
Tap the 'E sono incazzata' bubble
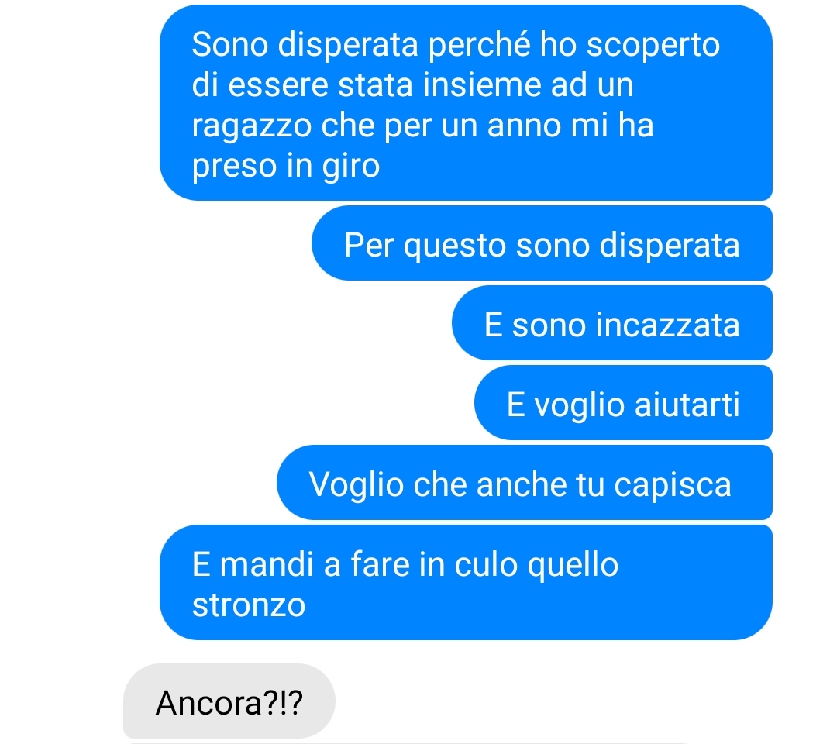[x=611, y=323]
